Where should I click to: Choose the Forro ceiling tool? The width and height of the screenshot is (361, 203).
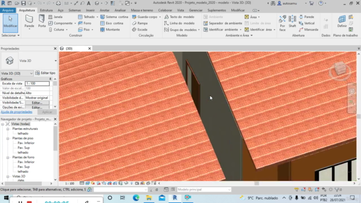coord(85,23)
